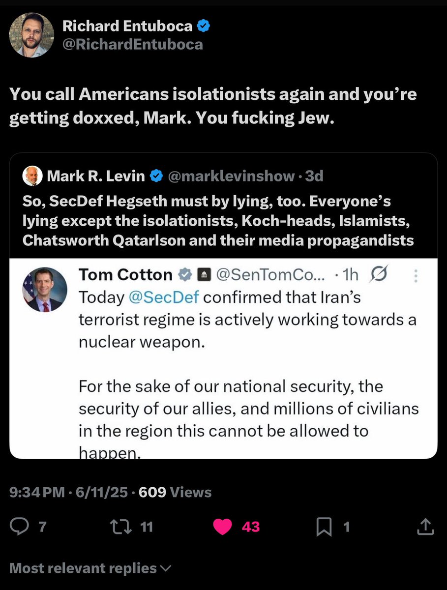Toggle the pink heart like button

pyautogui.click(x=223, y=527)
